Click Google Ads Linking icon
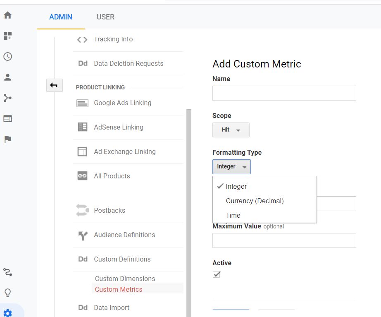This screenshot has height=317, width=381. 82,103
